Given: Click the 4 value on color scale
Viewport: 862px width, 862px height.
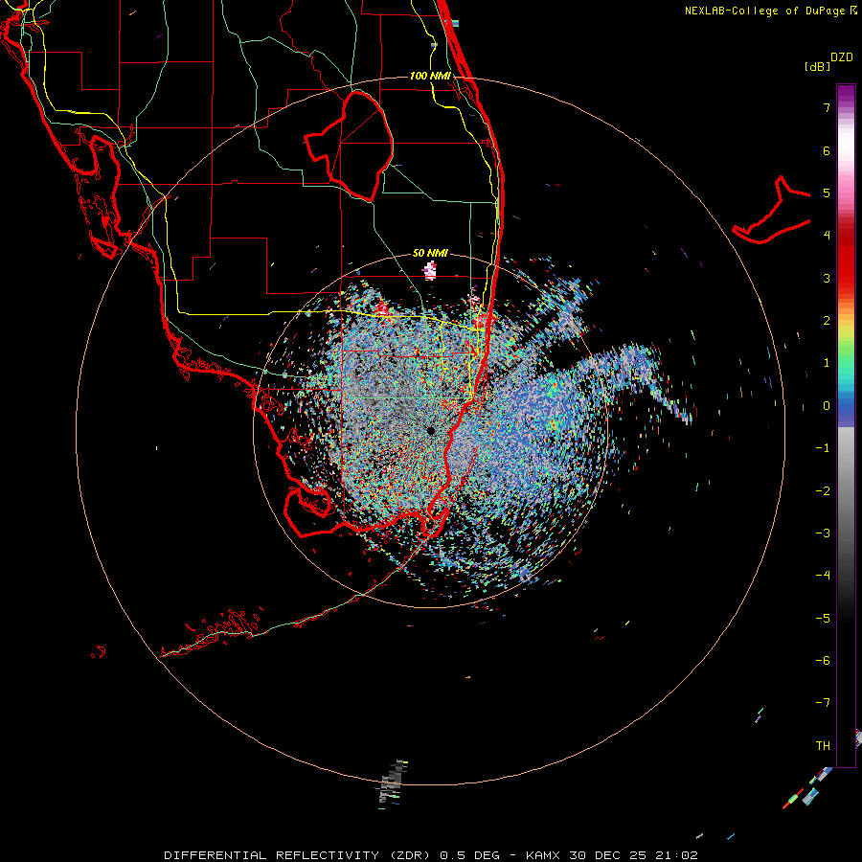Looking at the screenshot, I should click(827, 236).
